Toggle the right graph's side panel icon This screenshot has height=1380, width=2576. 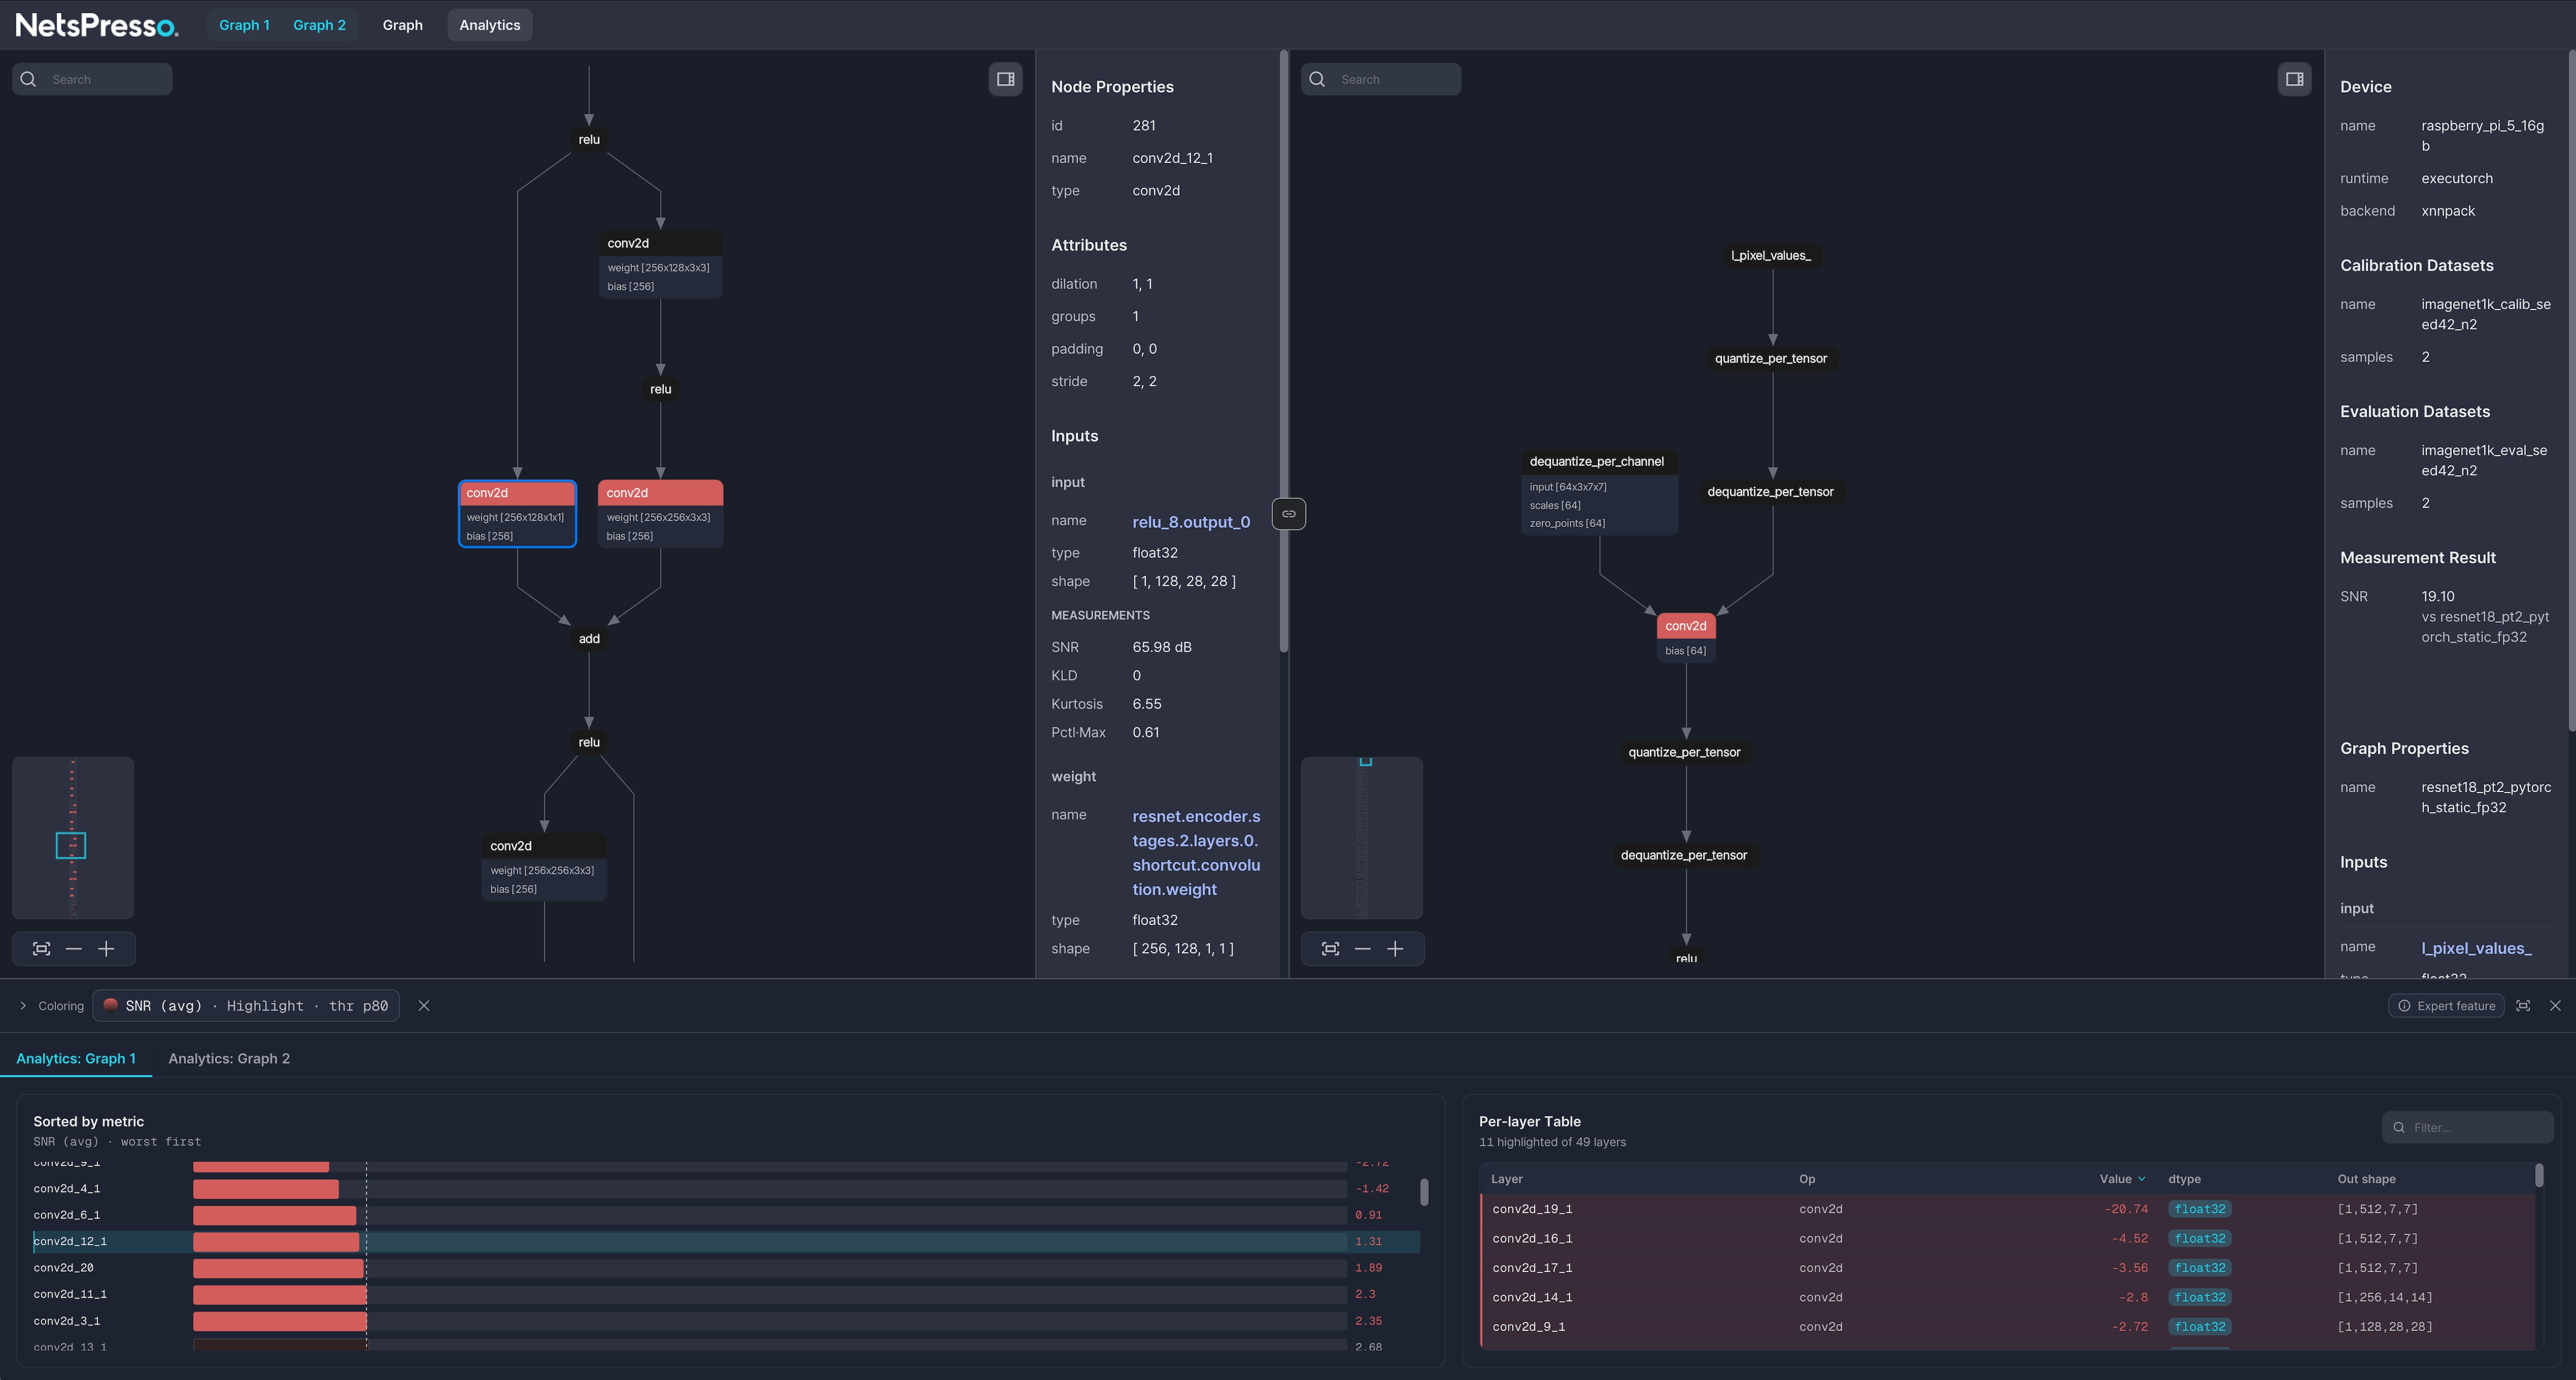pos(2294,79)
